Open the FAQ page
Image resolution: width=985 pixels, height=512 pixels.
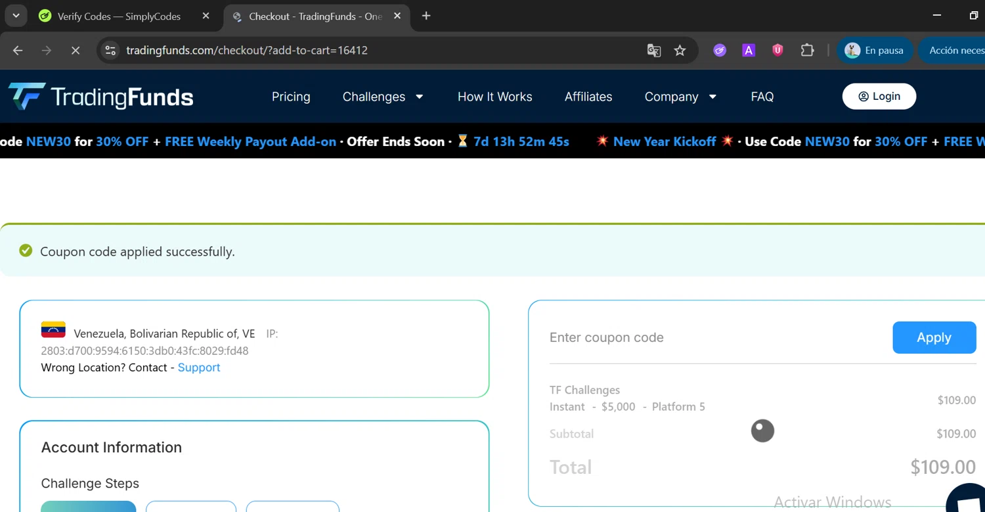(762, 97)
